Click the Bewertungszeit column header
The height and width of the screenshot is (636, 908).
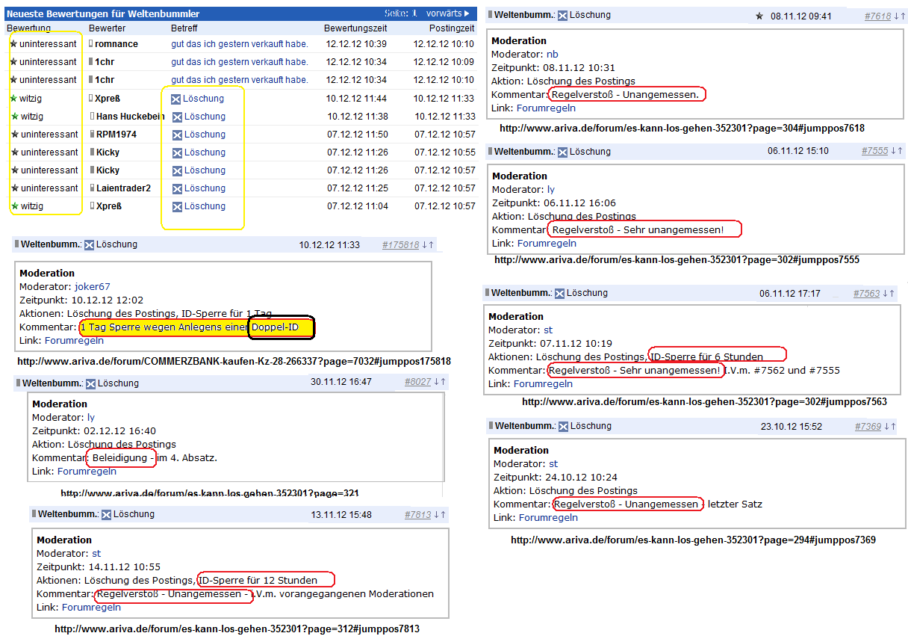355,28
